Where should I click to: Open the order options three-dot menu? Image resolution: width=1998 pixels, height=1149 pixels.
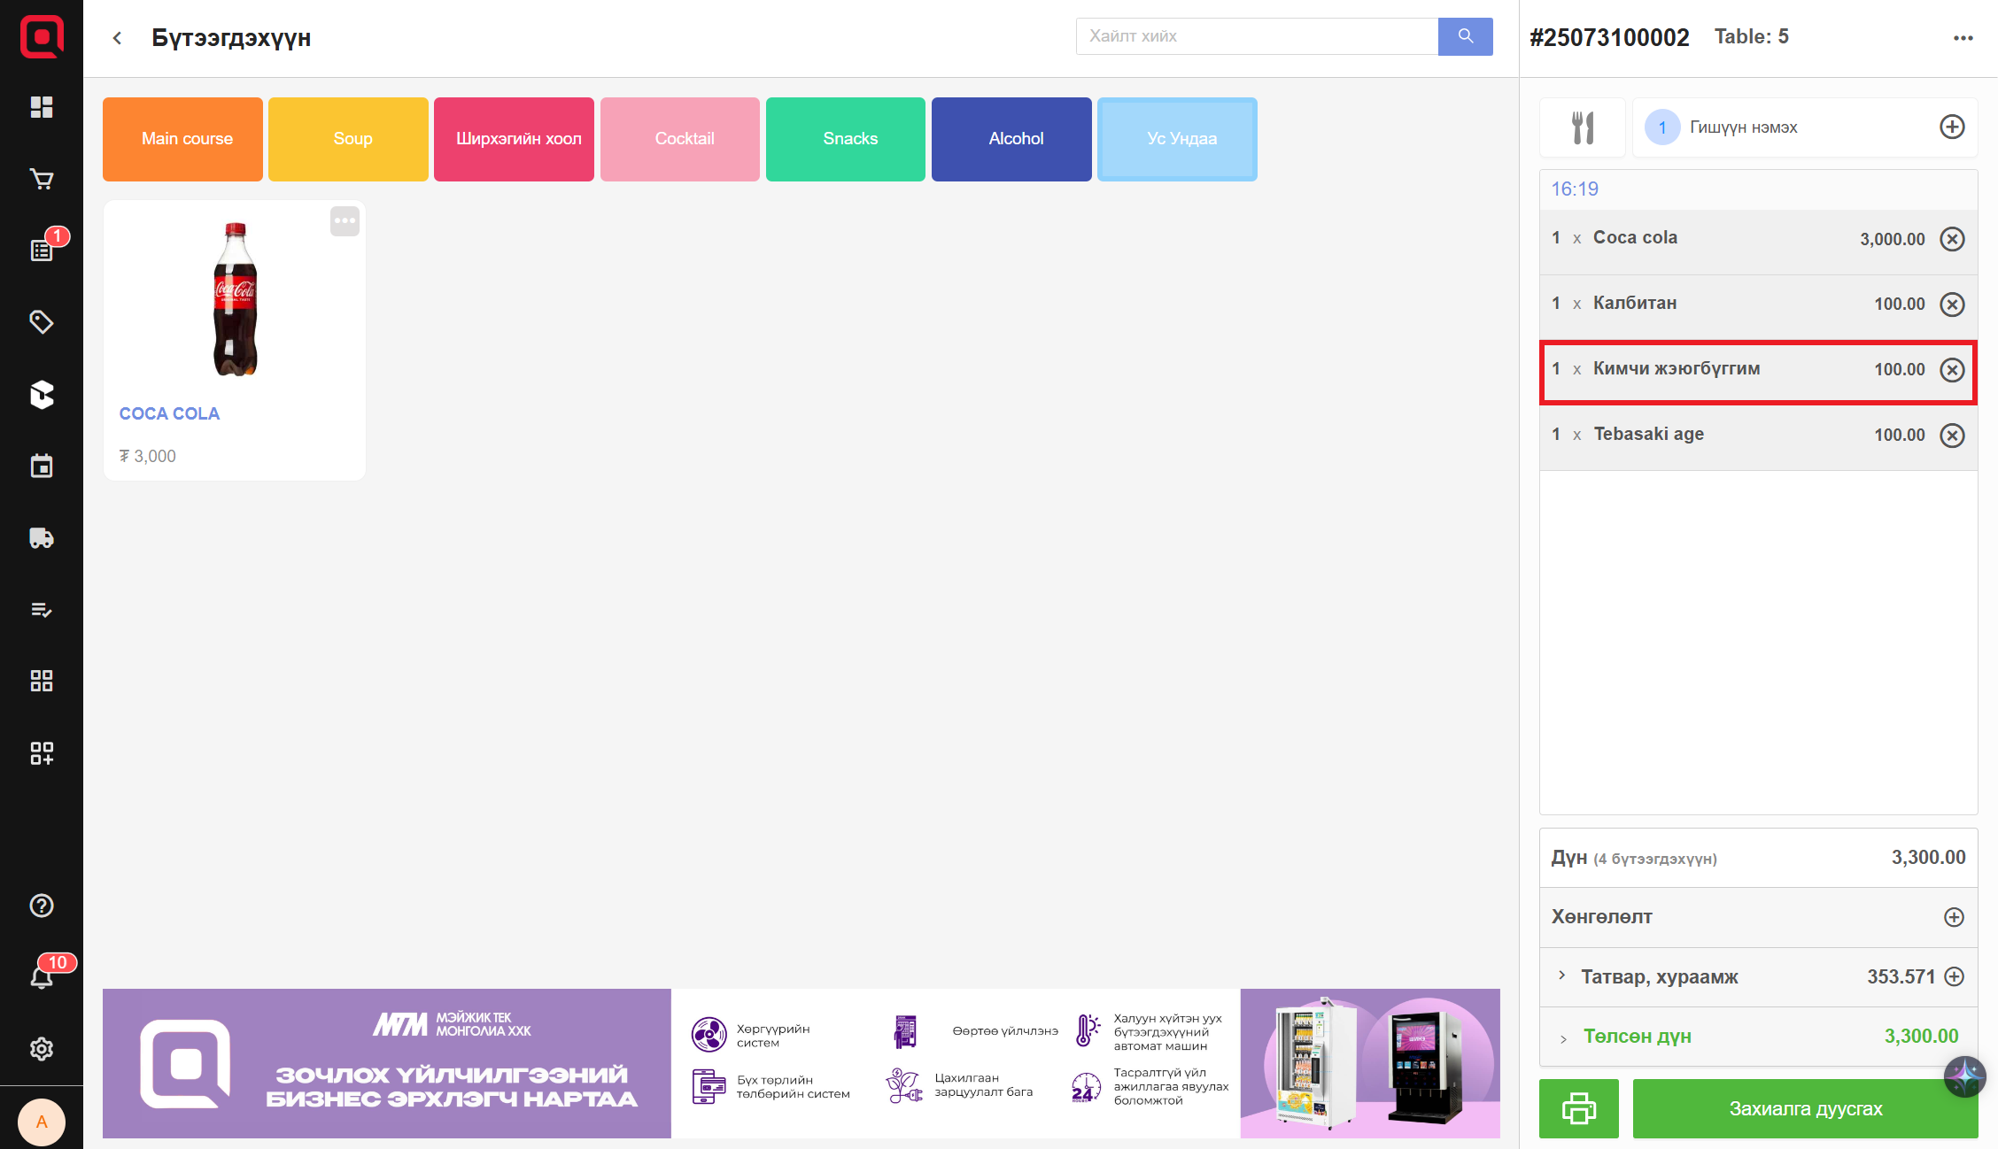(x=1963, y=38)
